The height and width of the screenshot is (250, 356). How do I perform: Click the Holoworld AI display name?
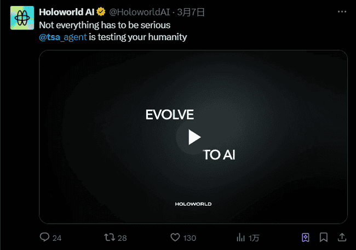tap(67, 12)
